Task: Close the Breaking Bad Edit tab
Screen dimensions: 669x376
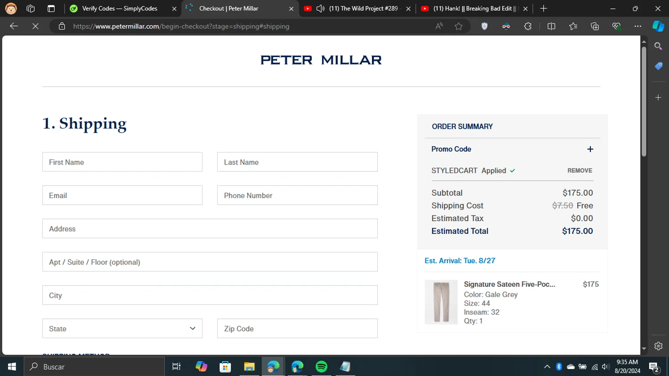Action: click(x=525, y=8)
